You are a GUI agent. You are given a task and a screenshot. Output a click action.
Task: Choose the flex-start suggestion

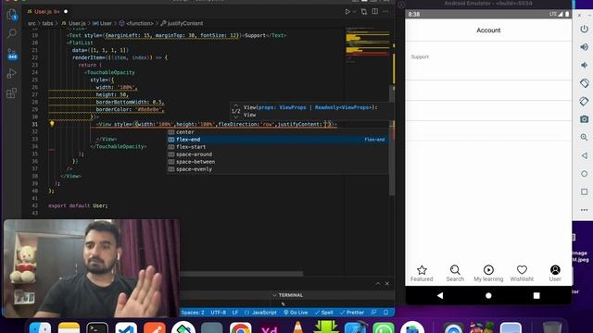(x=277, y=147)
